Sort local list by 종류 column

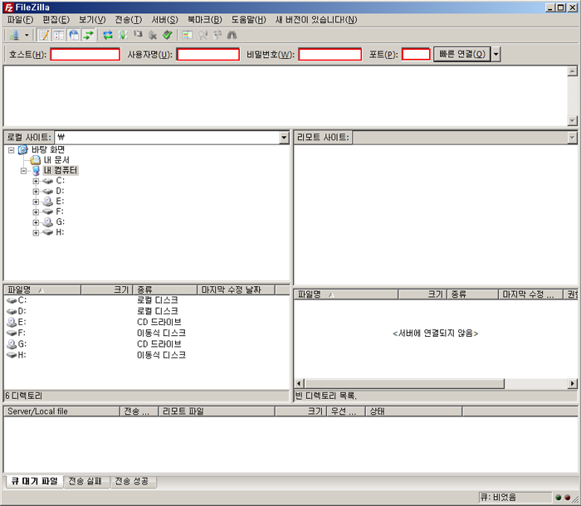(x=165, y=290)
